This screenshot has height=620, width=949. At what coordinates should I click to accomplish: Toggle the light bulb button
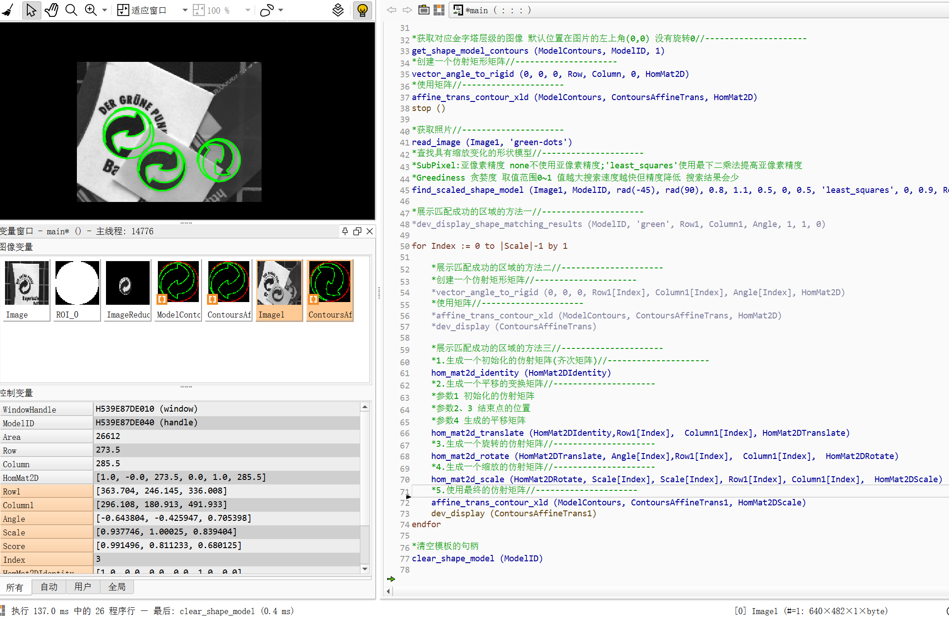pos(362,10)
